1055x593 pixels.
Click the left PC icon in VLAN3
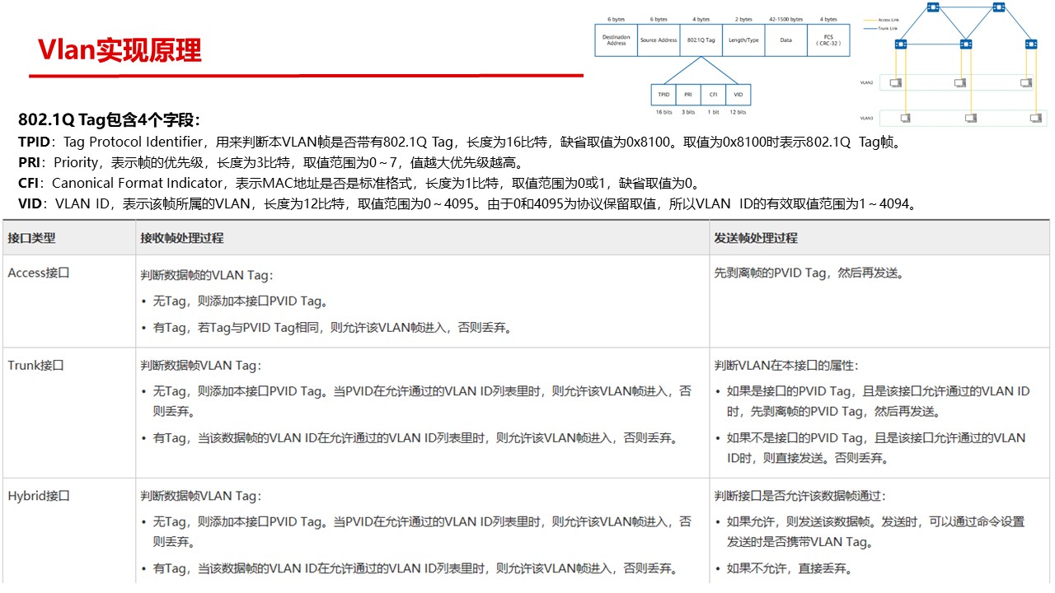(x=906, y=118)
